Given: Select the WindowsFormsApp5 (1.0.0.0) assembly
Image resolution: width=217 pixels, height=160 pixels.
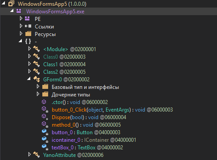Looking at the screenshot, I should click(x=52, y=4).
